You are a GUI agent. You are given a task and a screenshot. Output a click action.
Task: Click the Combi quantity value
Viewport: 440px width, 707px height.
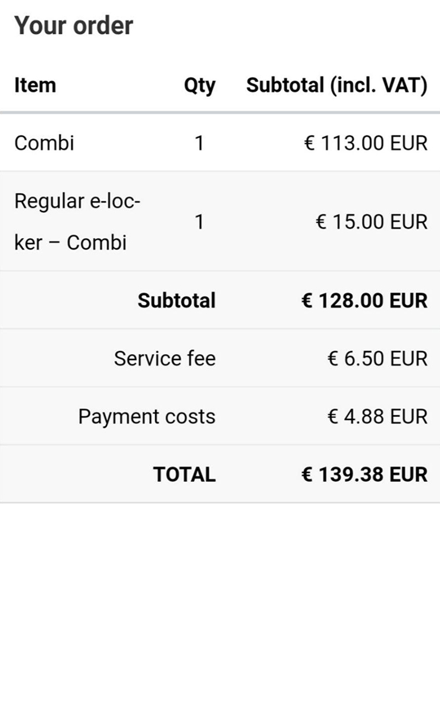click(199, 143)
